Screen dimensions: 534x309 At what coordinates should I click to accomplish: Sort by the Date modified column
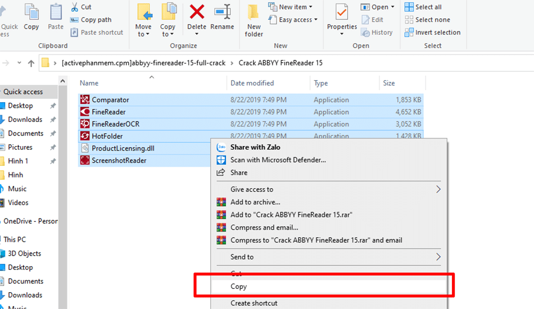(252, 83)
